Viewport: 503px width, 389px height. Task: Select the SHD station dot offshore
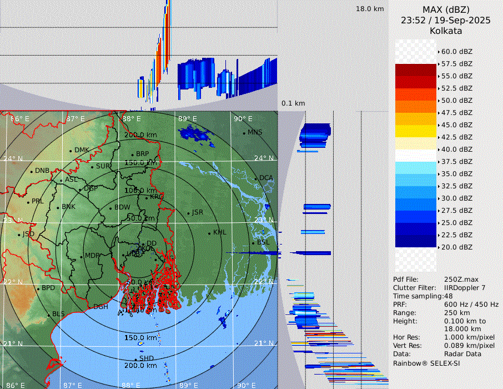click(136, 359)
